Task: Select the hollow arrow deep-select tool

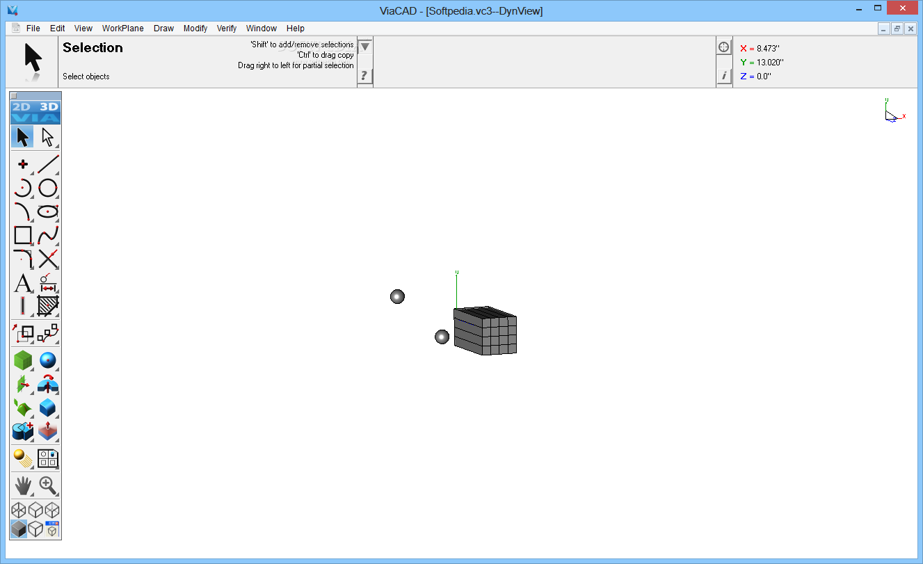Action: 47,137
